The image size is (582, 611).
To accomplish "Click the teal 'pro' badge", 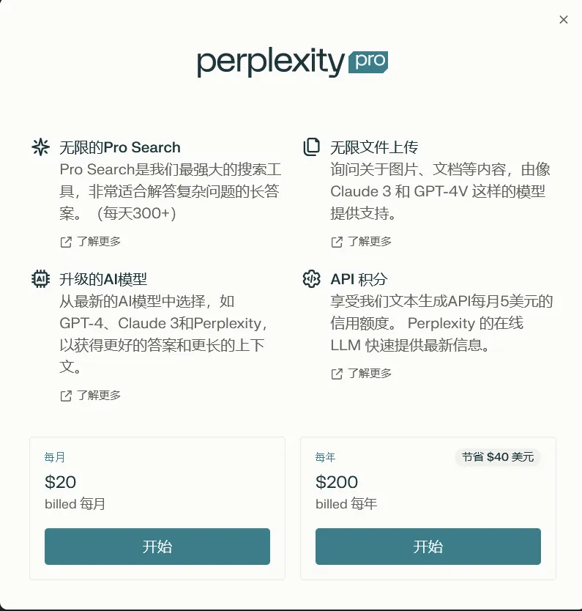I will [368, 62].
